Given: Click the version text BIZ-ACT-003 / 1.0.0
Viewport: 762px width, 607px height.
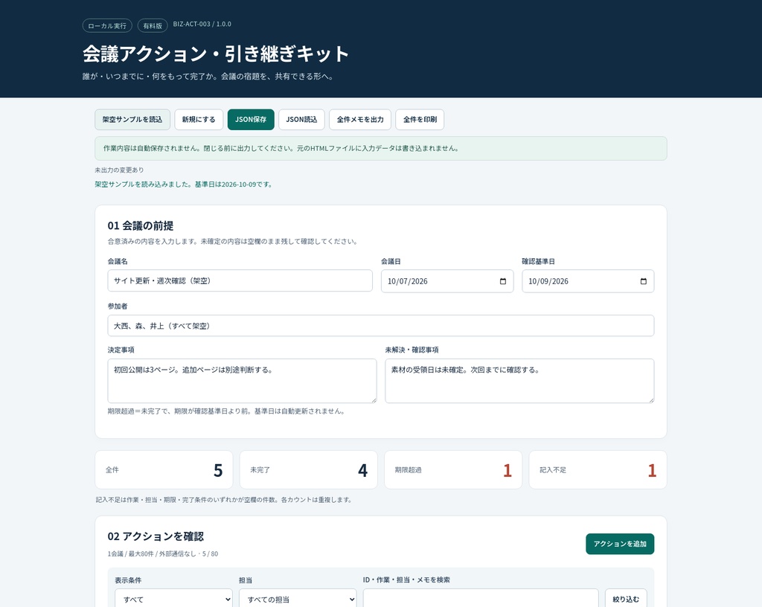Looking at the screenshot, I should [202, 24].
